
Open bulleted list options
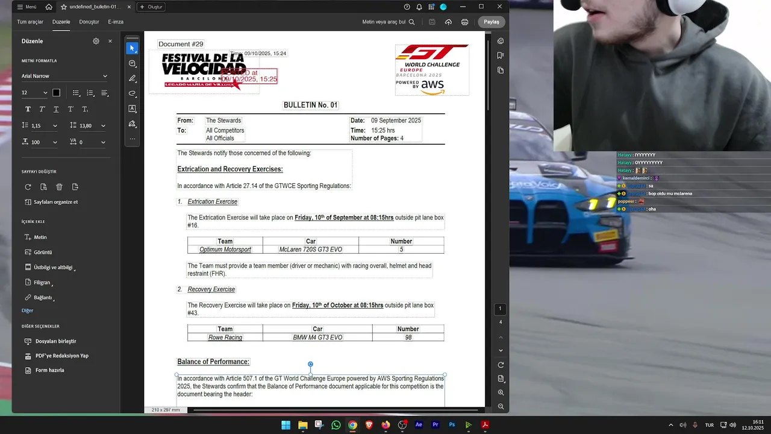76,93
